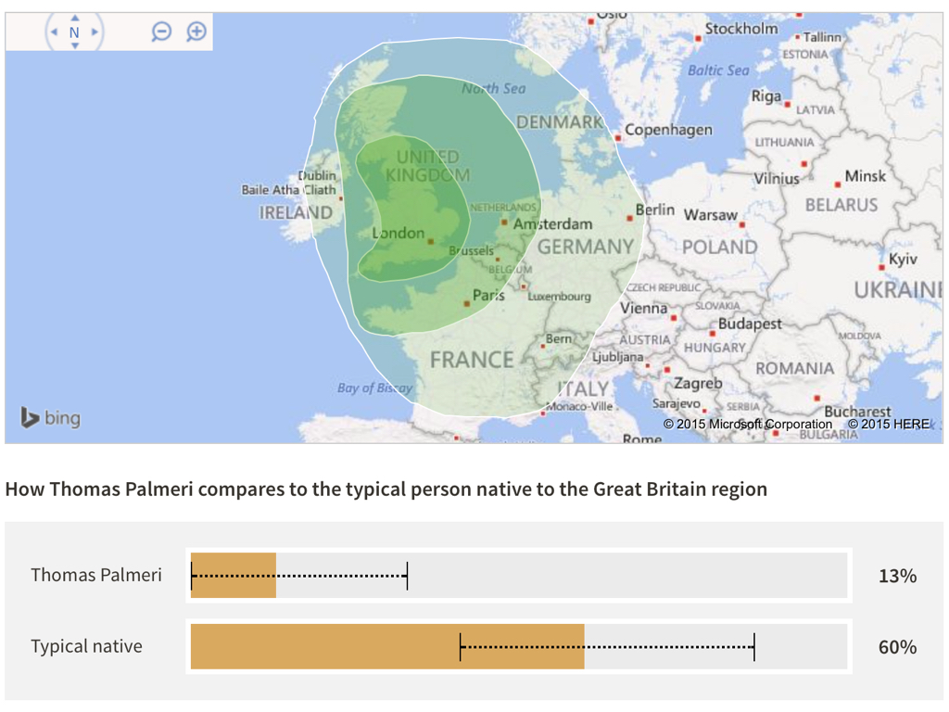Select the Paris marker on the map

[467, 303]
